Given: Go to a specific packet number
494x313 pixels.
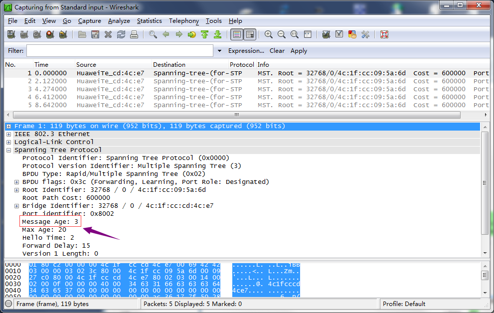Looking at the screenshot, I should 192,34.
